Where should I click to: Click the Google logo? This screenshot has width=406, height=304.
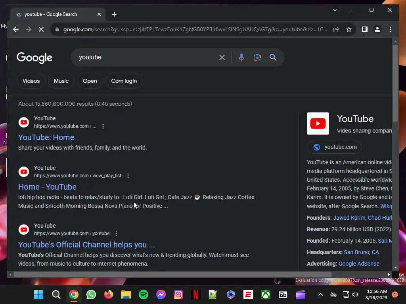click(34, 58)
